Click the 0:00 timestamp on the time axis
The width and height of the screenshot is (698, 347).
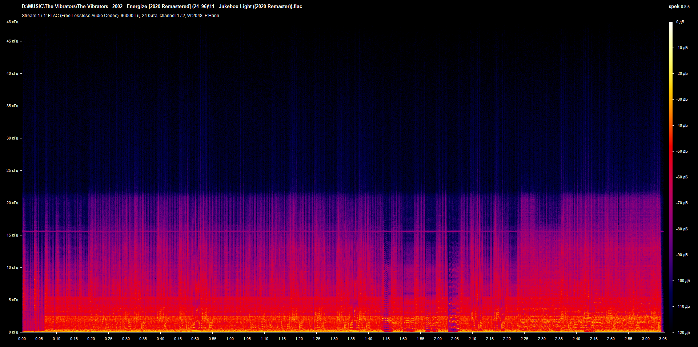click(x=22, y=339)
